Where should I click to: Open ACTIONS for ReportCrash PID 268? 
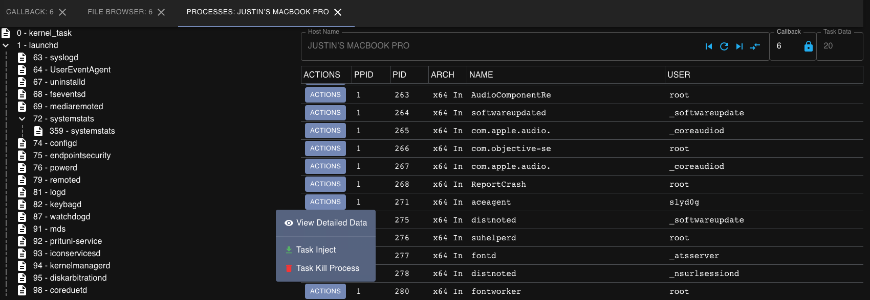[x=325, y=184]
